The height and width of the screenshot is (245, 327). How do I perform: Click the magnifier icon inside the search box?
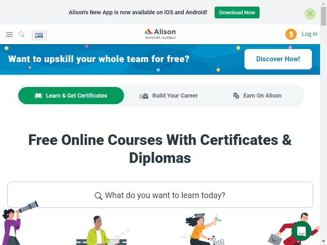pyautogui.click(x=99, y=196)
